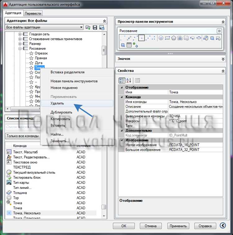
Task: Select the Тестировать блок command row
Action: [x=51, y=177]
